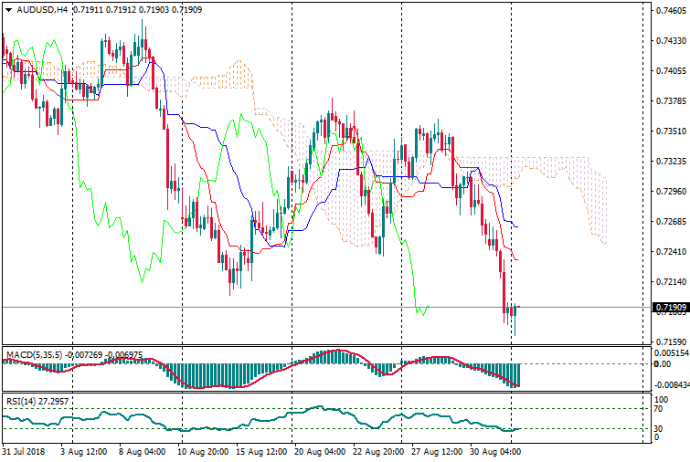The height and width of the screenshot is (462, 690).
Task: Click the MACD -0.008434 scale value
Action: pyautogui.click(x=671, y=385)
